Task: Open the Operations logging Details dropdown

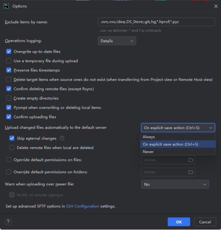Action: tap(117, 41)
